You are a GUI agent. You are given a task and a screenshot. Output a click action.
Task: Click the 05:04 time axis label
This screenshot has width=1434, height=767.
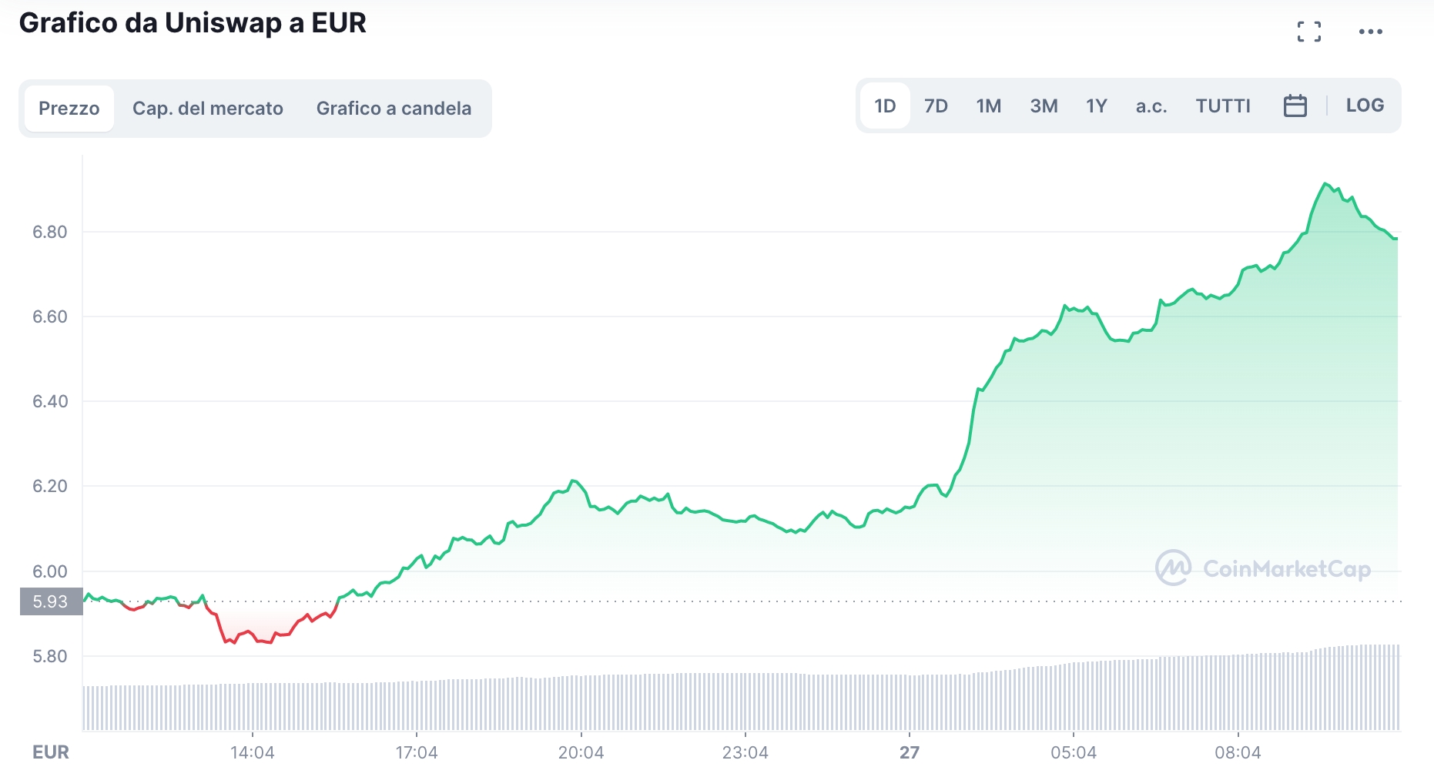pyautogui.click(x=1074, y=752)
